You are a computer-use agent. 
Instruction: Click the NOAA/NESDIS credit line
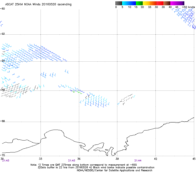(114, 170)
